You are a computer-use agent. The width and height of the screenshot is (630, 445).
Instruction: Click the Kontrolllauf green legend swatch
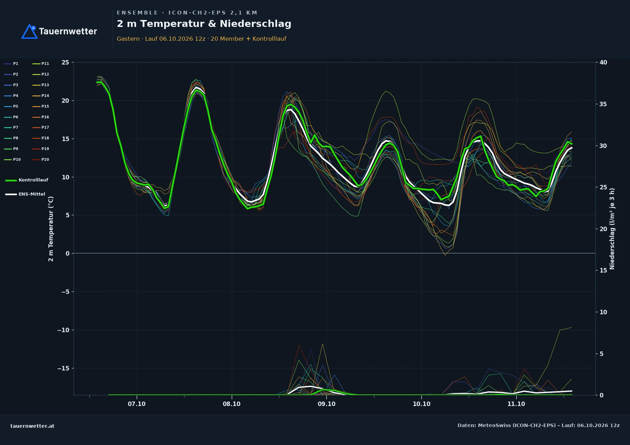(11, 180)
